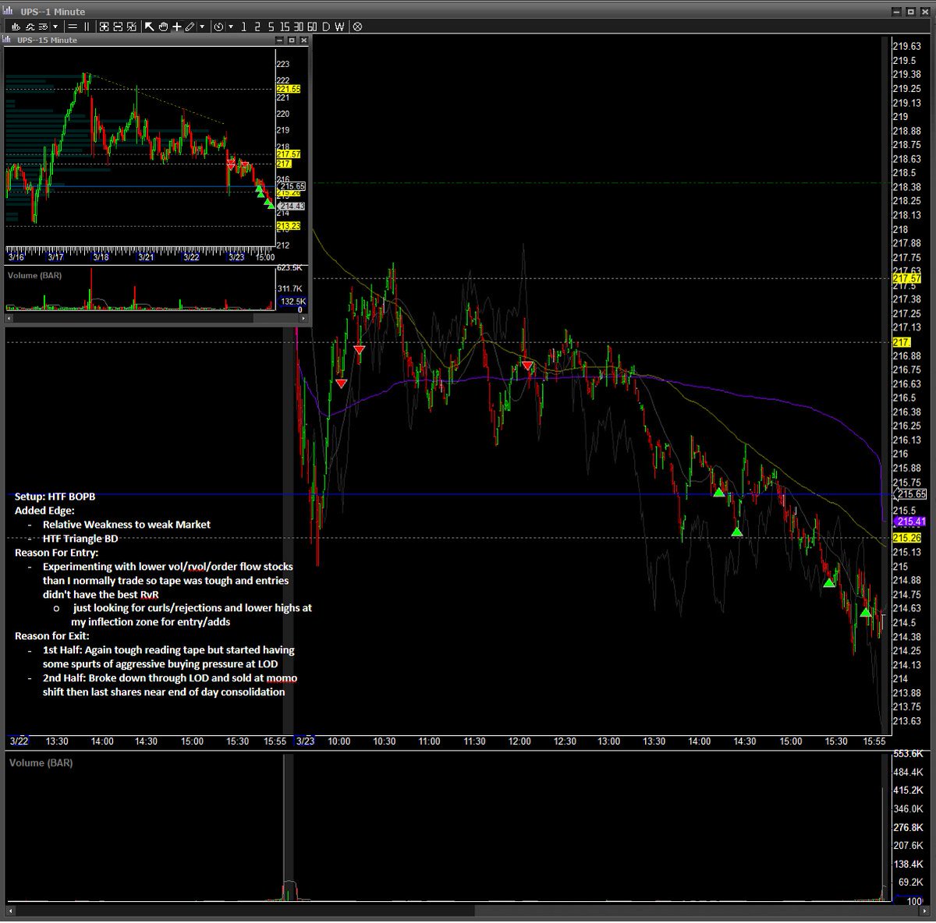Minimize the UPS--15 Minute window
936x923 pixels.
279,40
